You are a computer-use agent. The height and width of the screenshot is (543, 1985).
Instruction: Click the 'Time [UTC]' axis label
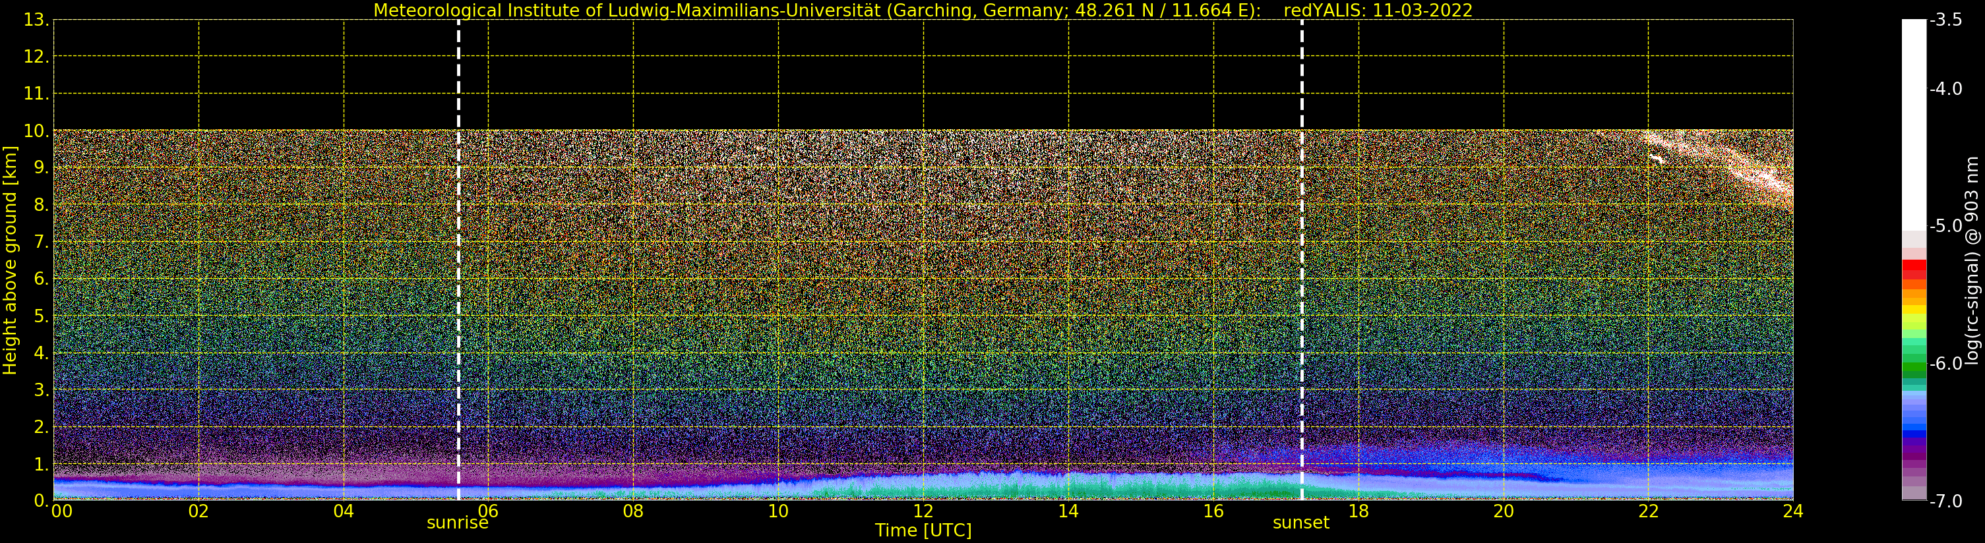pos(923,530)
